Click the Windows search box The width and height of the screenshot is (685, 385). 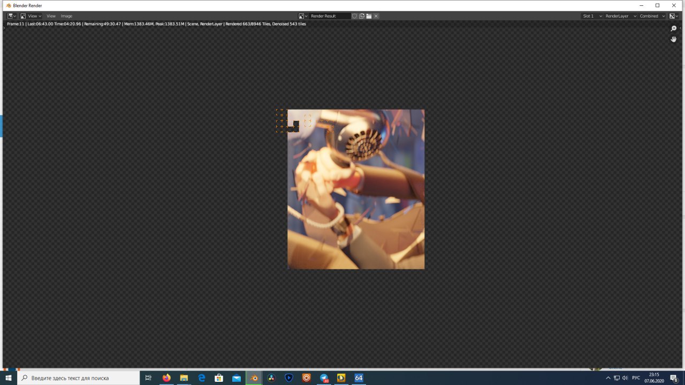coord(79,378)
